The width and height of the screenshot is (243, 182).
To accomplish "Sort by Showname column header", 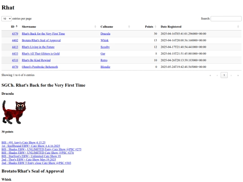I will pos(59,27).
